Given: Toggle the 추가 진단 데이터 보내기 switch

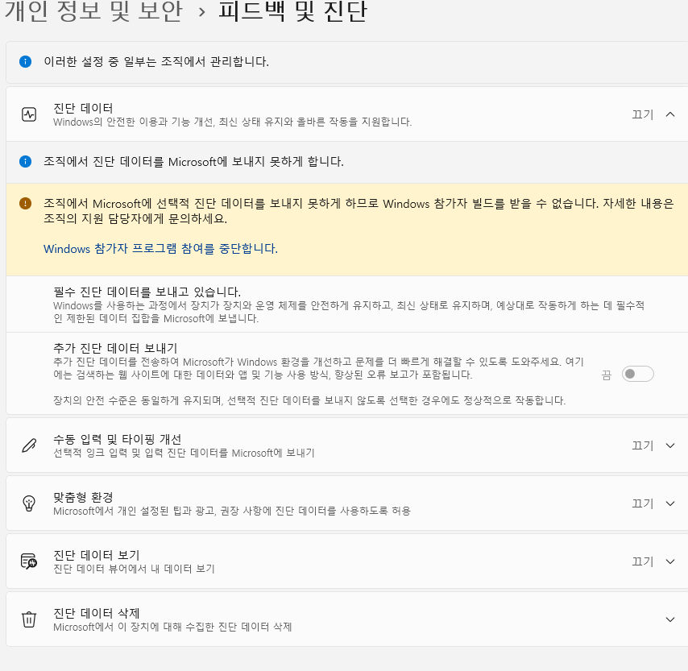Looking at the screenshot, I should (637, 374).
